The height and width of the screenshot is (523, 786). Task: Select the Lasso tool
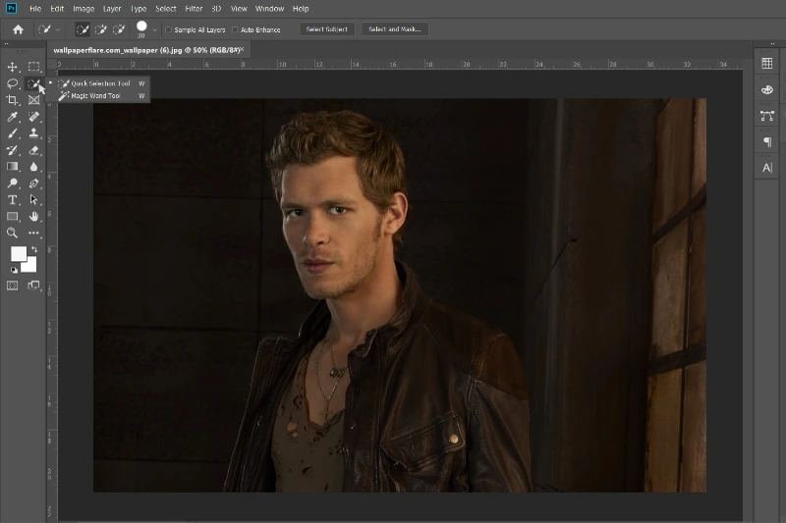[13, 83]
